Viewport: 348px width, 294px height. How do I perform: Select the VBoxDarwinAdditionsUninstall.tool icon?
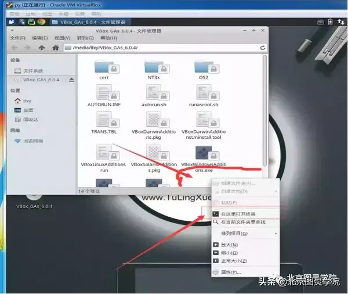208,120
